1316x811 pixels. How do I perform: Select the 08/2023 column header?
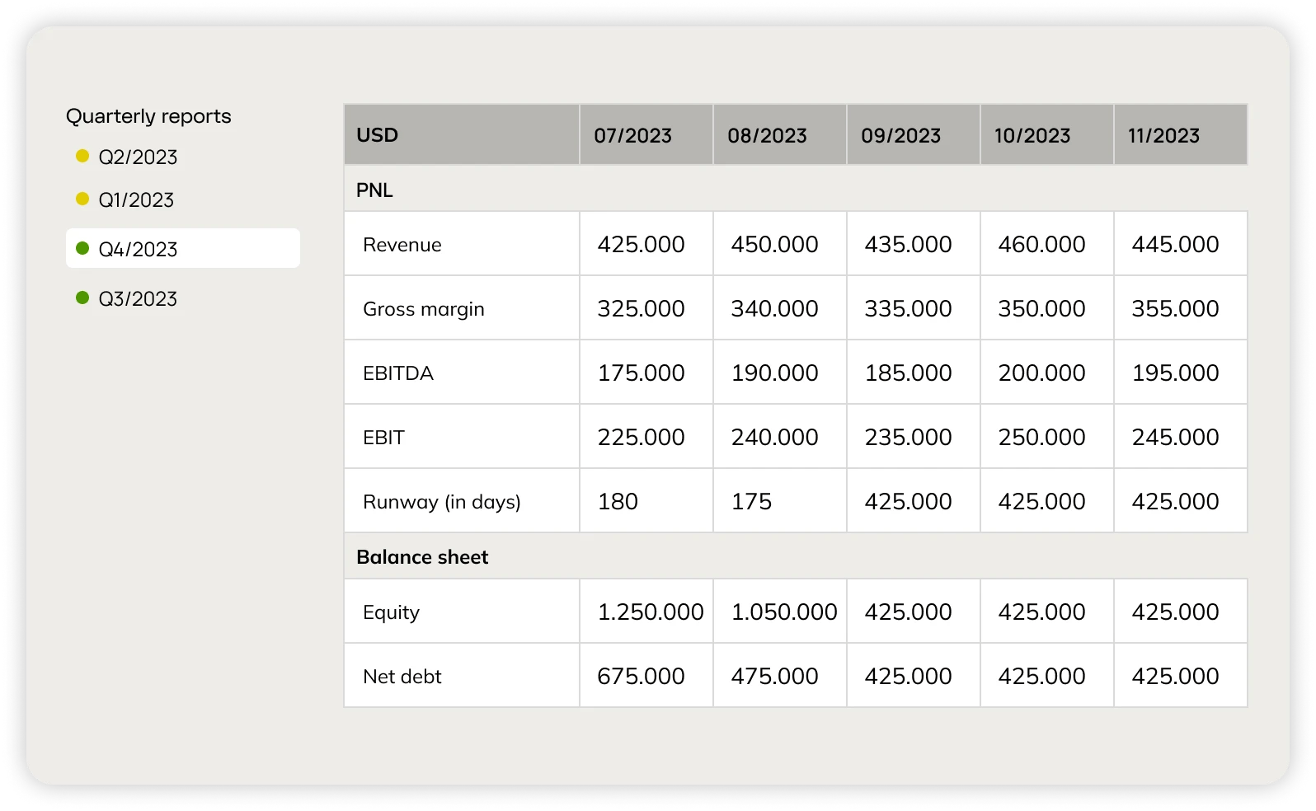point(767,136)
